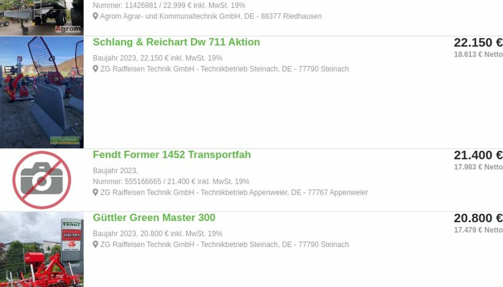This screenshot has height=287, width=503.
Task: Click Nummer 555166665 detail line
Action: [x=171, y=182]
